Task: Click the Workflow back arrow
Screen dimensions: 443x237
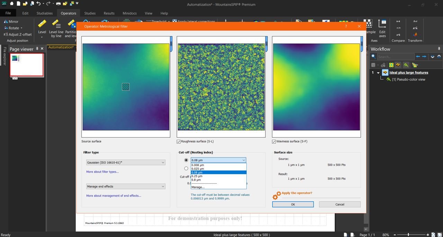Action: (418, 56)
